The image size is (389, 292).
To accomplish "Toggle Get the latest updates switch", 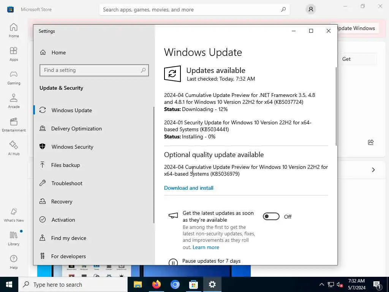I will pos(271,216).
